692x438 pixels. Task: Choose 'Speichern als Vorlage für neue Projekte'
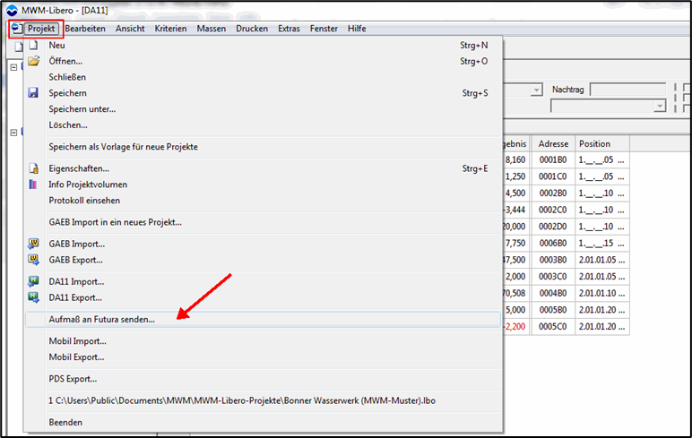point(124,147)
